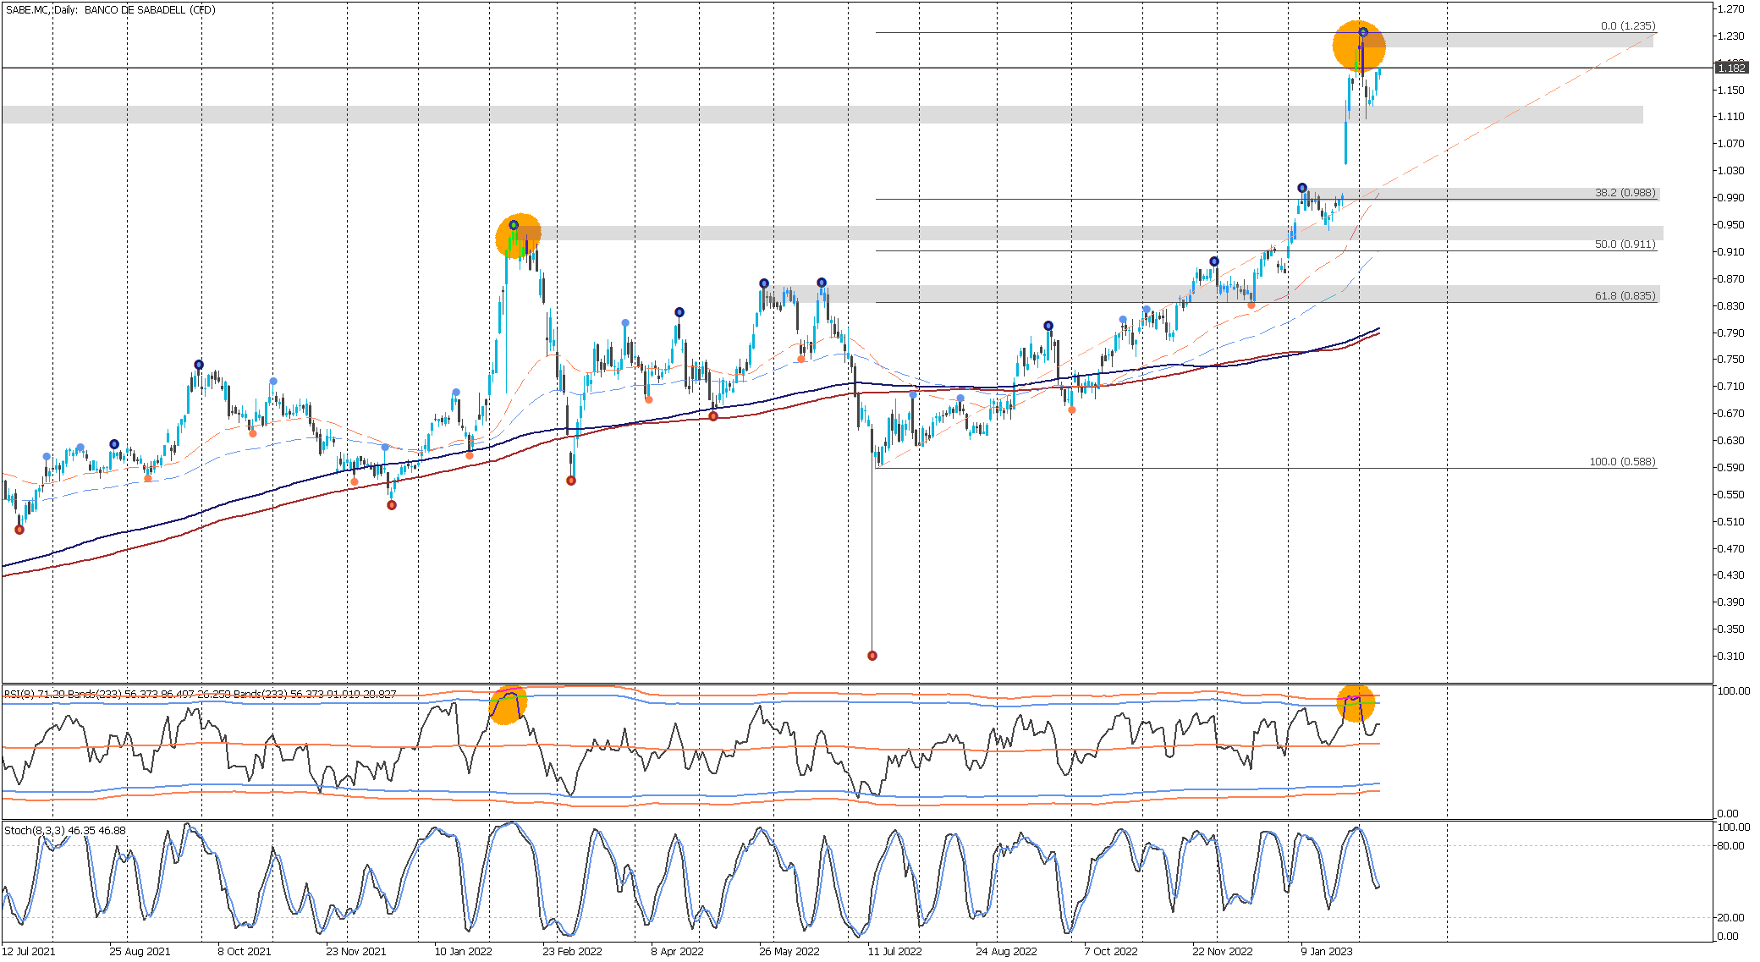Click the 61.8 (0.835) Fibonacci label
1760x962 pixels.
tap(1625, 296)
